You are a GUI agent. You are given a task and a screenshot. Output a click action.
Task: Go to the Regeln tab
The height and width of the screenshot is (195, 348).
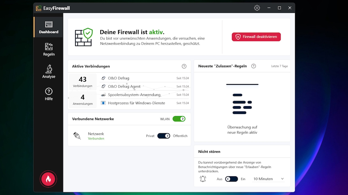(x=49, y=49)
